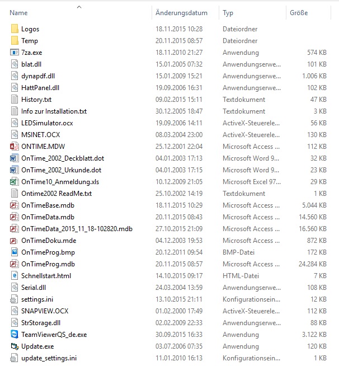This screenshot has width=339, height=366.
Task: Click the size value 16.560 KB
Action: pos(312,228)
